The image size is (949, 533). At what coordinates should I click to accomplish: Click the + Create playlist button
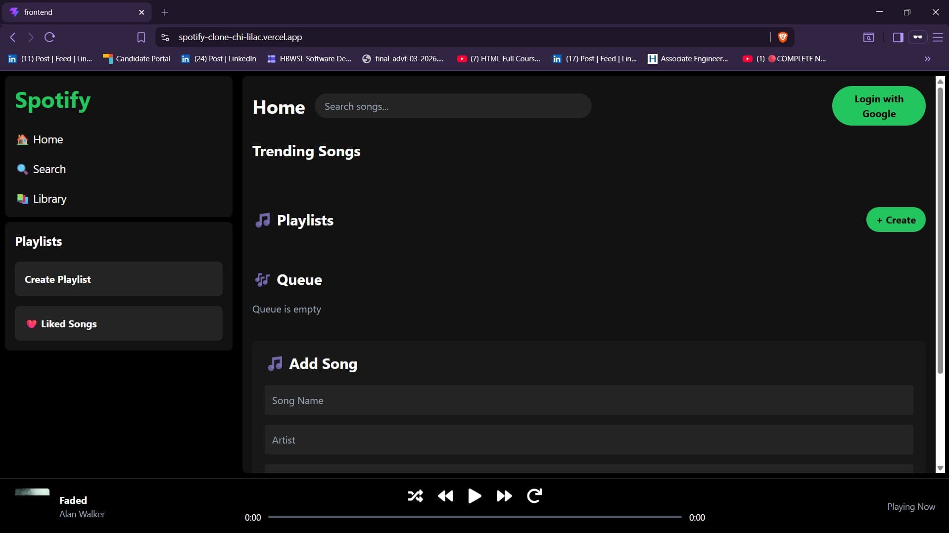point(896,220)
